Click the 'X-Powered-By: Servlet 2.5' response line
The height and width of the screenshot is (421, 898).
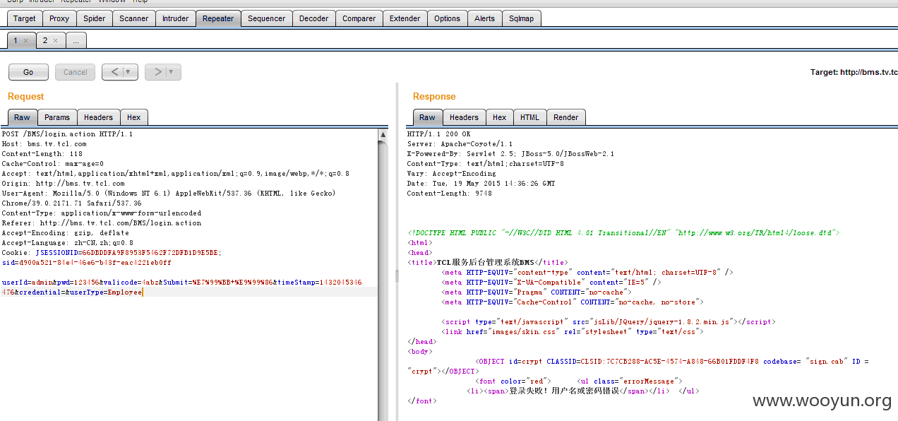(x=510, y=153)
